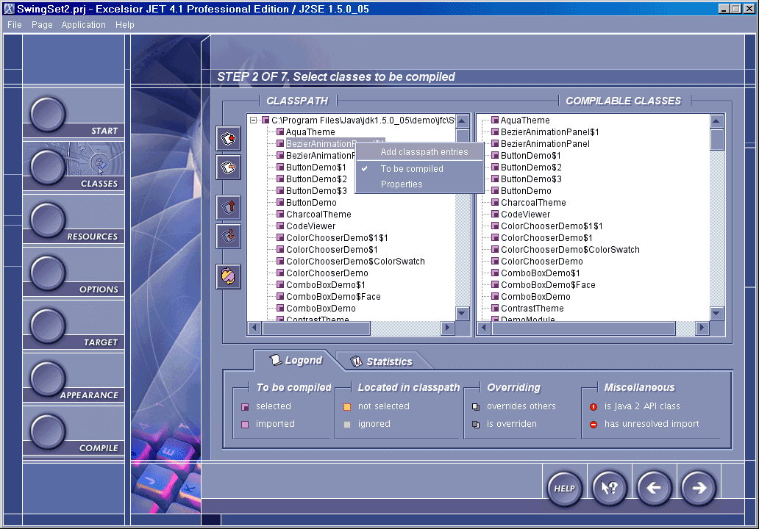Select ComboBoxDemo$Face in the Compilable Classes list

click(548, 285)
